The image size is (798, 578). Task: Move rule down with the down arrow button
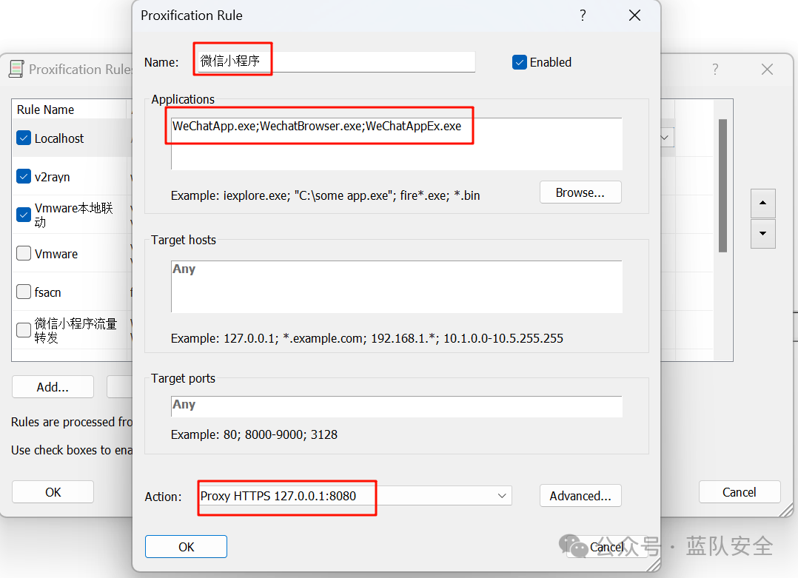click(x=763, y=234)
